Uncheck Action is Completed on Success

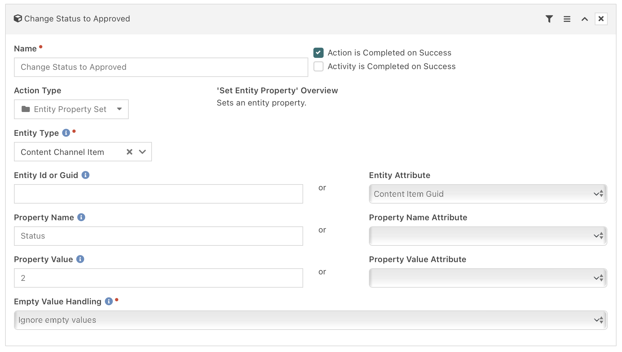(x=318, y=53)
